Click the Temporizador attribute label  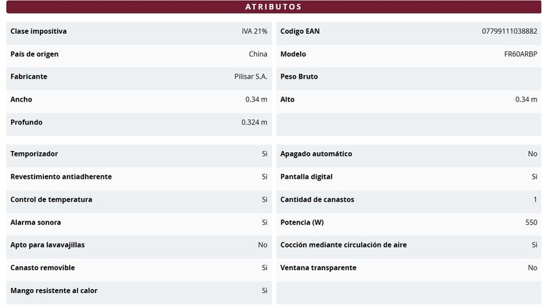point(35,154)
